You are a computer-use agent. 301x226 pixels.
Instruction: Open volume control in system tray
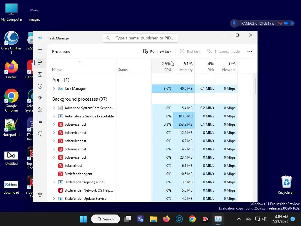point(265,219)
